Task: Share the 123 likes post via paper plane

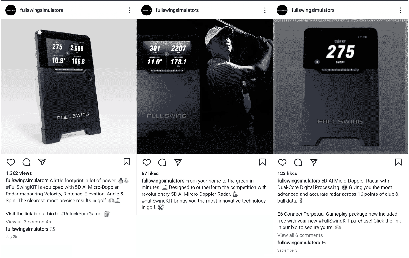Action: coord(314,162)
